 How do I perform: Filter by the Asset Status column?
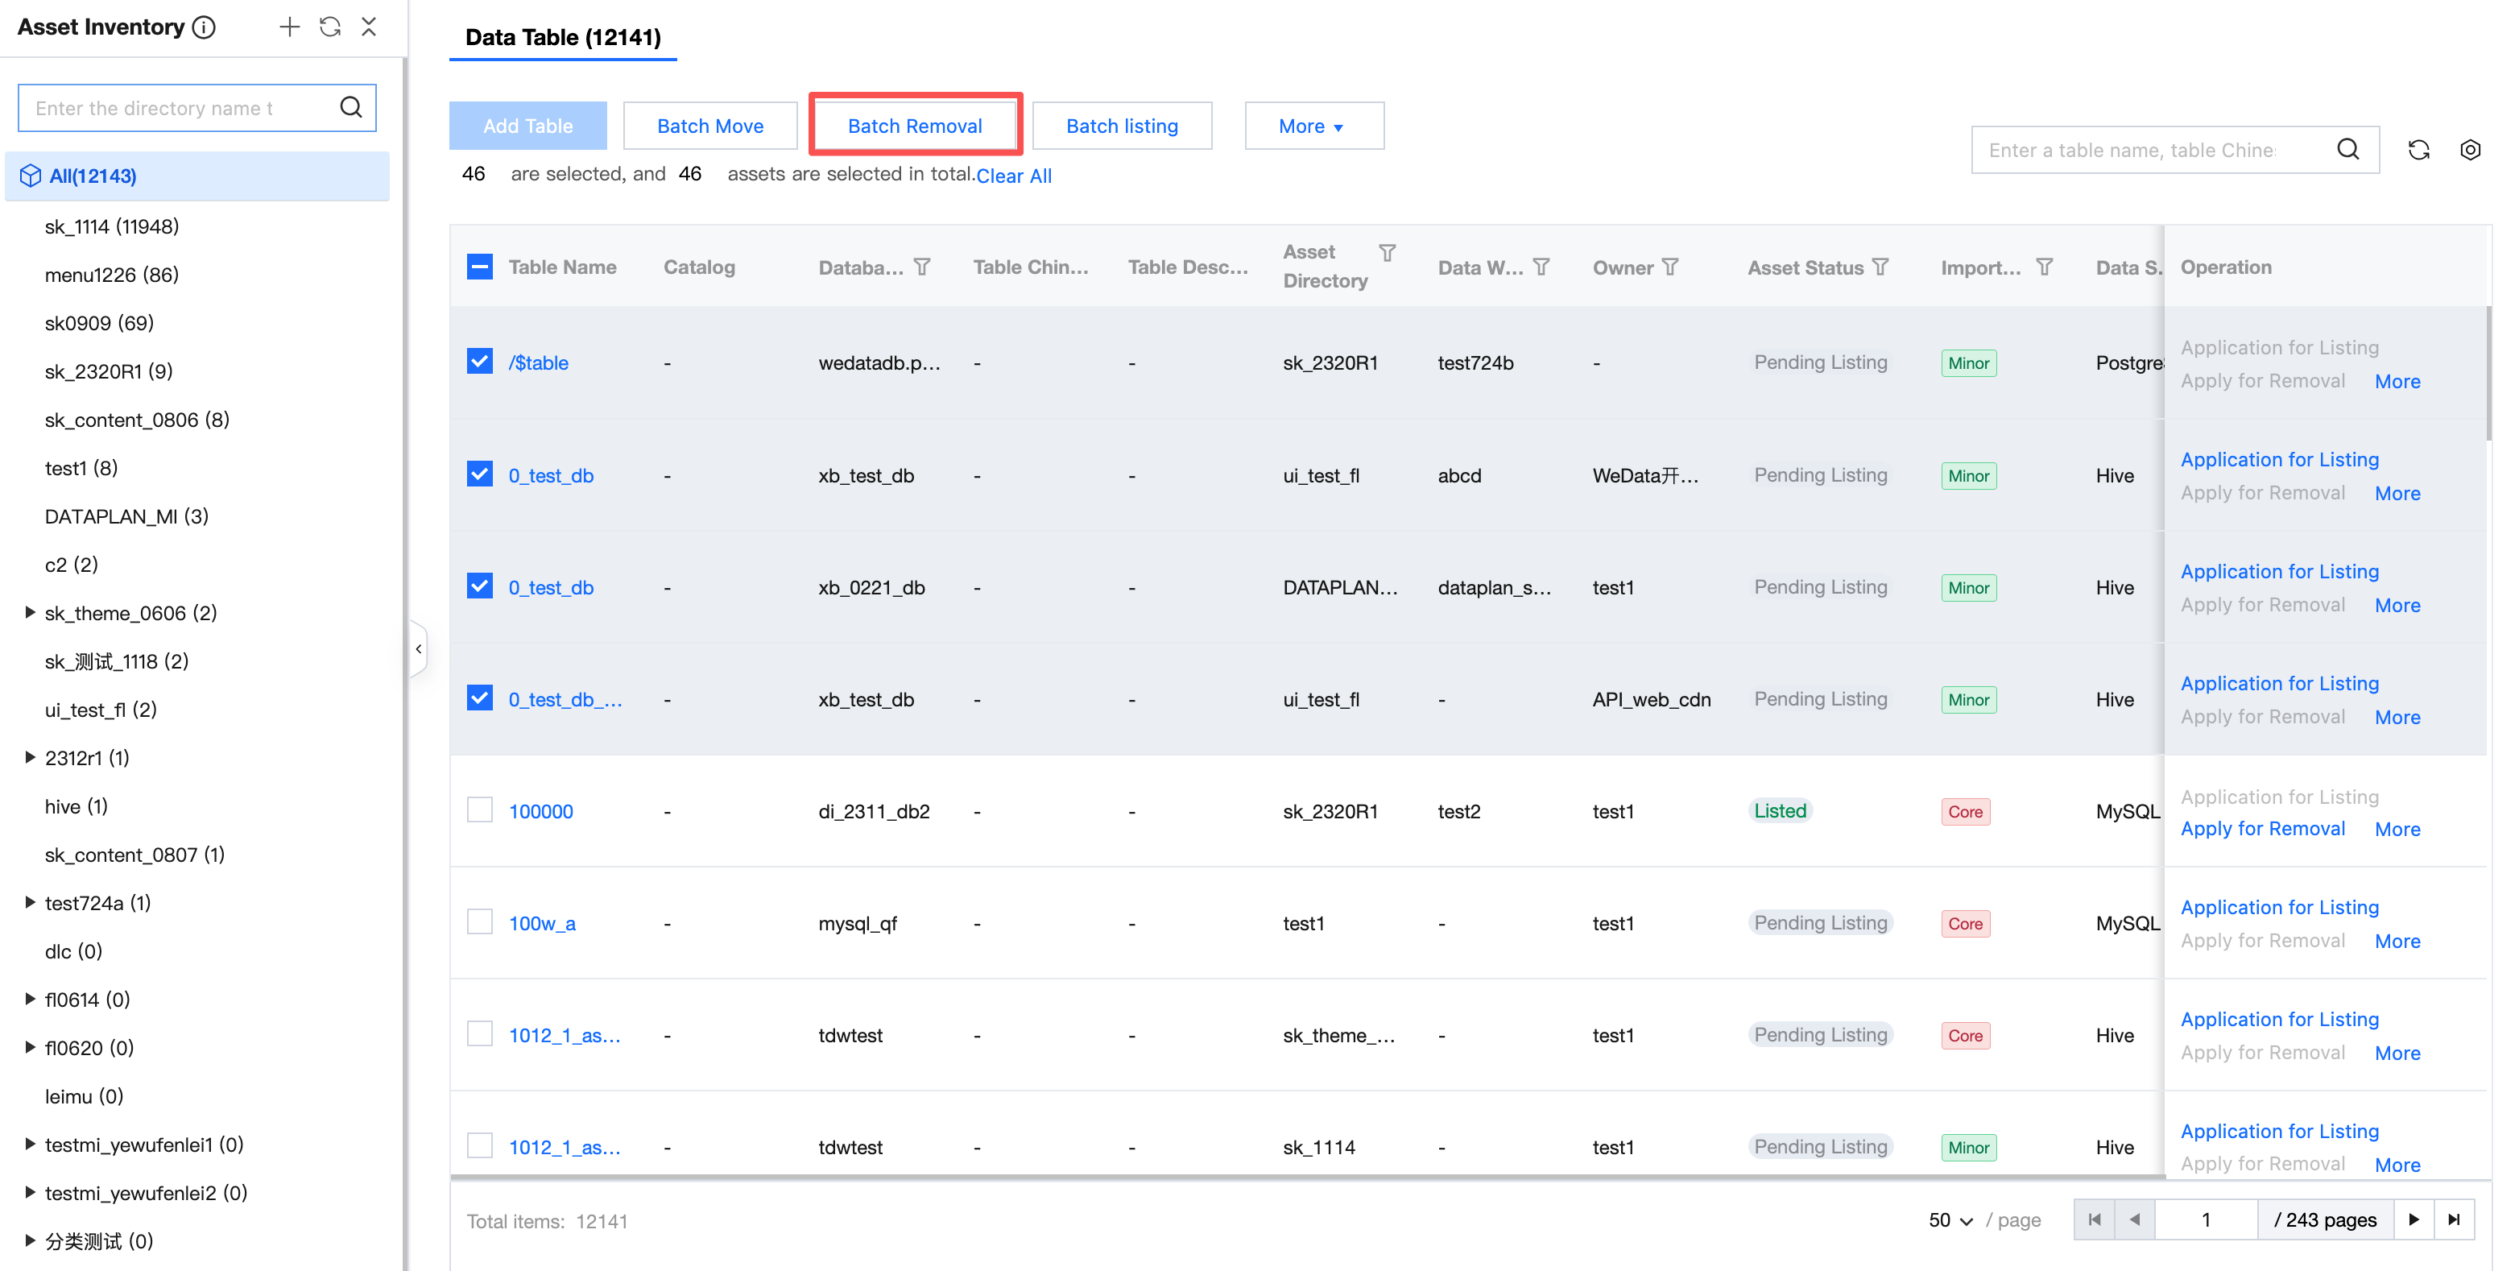[x=1880, y=267]
